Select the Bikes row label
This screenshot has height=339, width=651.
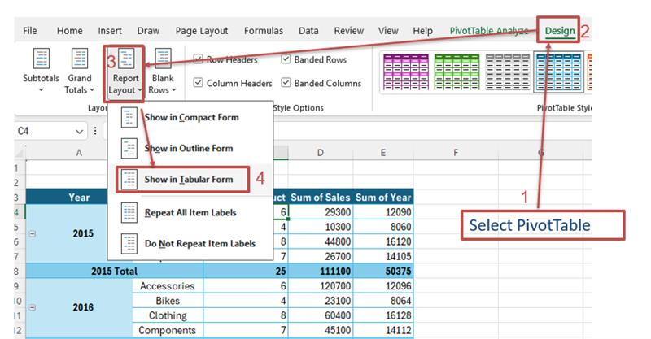[168, 301]
